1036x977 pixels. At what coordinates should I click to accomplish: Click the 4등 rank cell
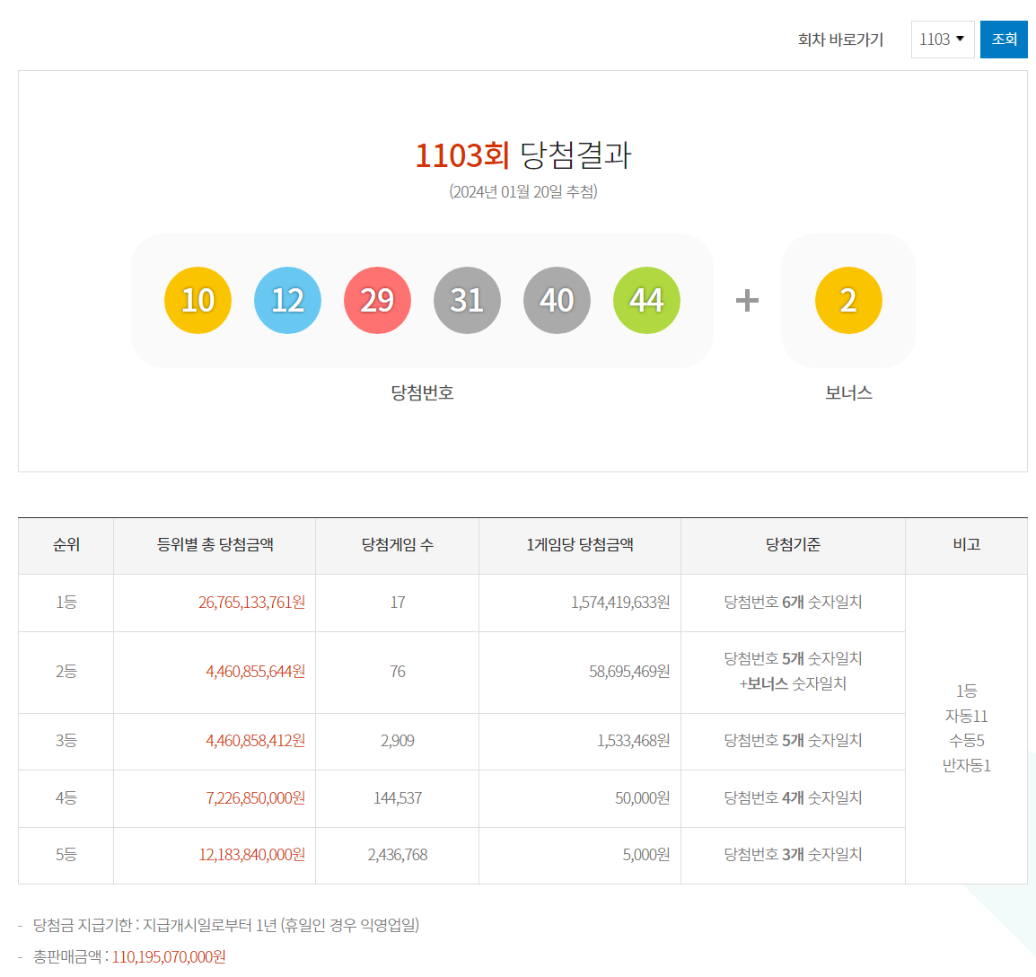[66, 798]
